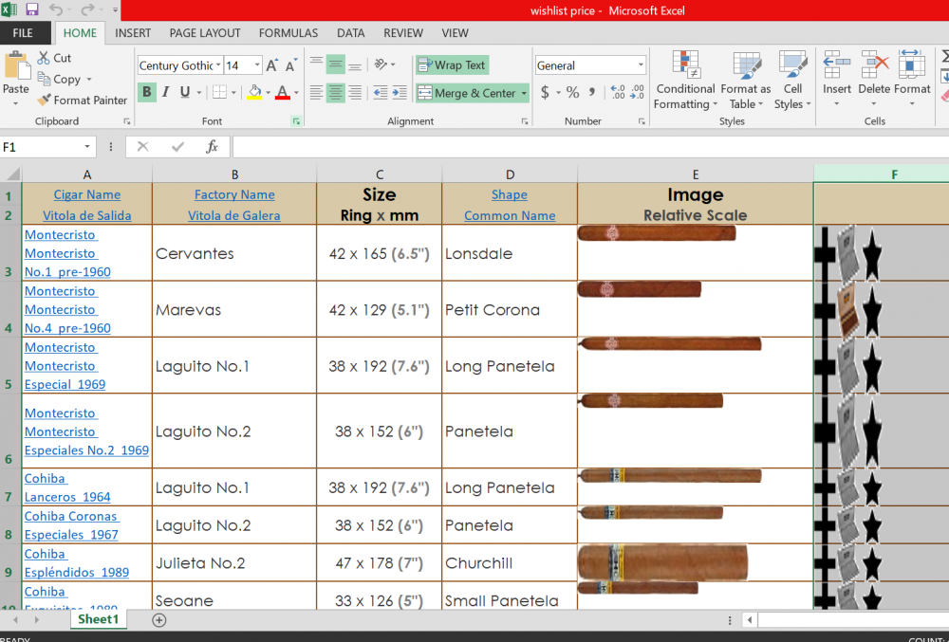The image size is (949, 642).
Task: Select the Format Painter brush
Action: 44,100
